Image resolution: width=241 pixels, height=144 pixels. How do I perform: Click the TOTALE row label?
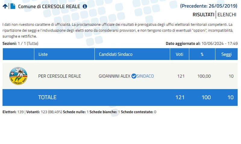[x=47, y=97]
